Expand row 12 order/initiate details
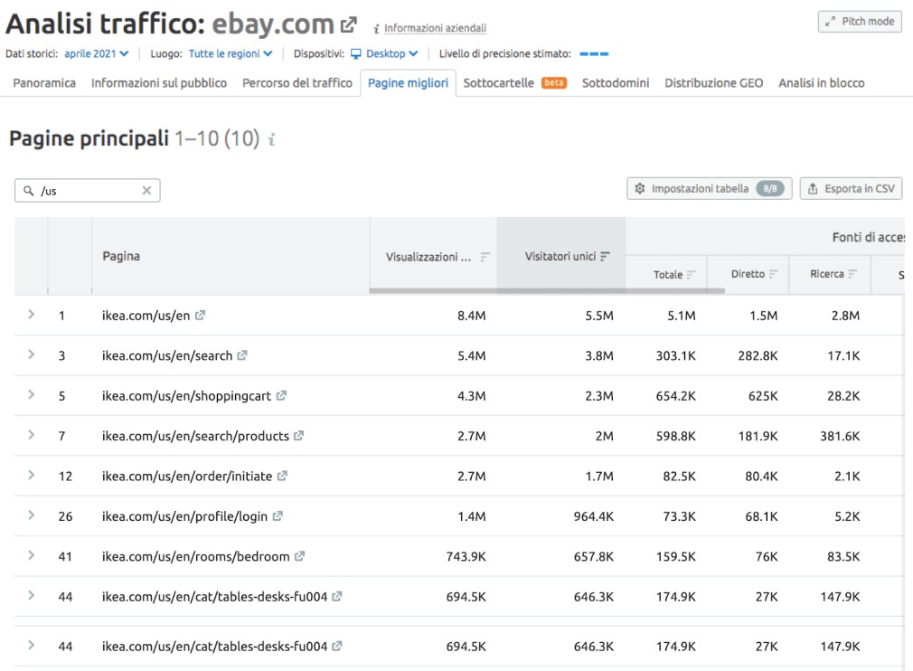The height and width of the screenshot is (671, 913). (32, 476)
